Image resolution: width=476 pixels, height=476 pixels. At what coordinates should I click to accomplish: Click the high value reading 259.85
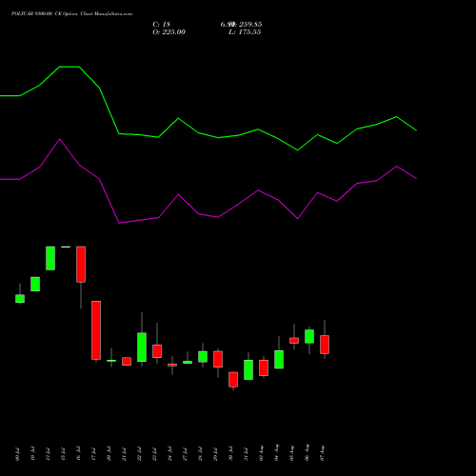[x=247, y=25]
